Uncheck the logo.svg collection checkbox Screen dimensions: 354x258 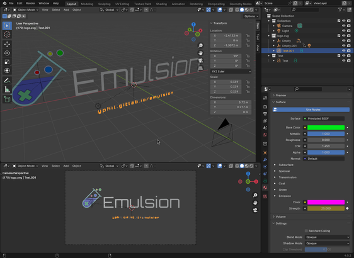point(339,36)
